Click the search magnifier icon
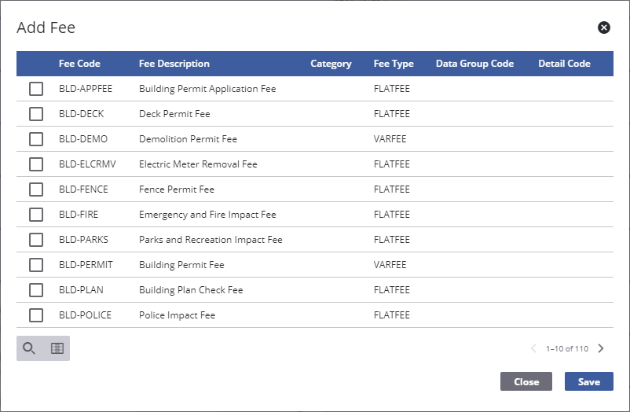This screenshot has height=412, width=630. [29, 348]
